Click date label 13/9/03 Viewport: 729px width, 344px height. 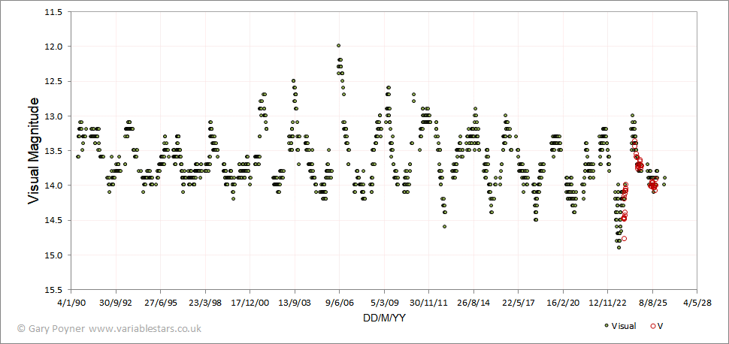pyautogui.click(x=295, y=303)
